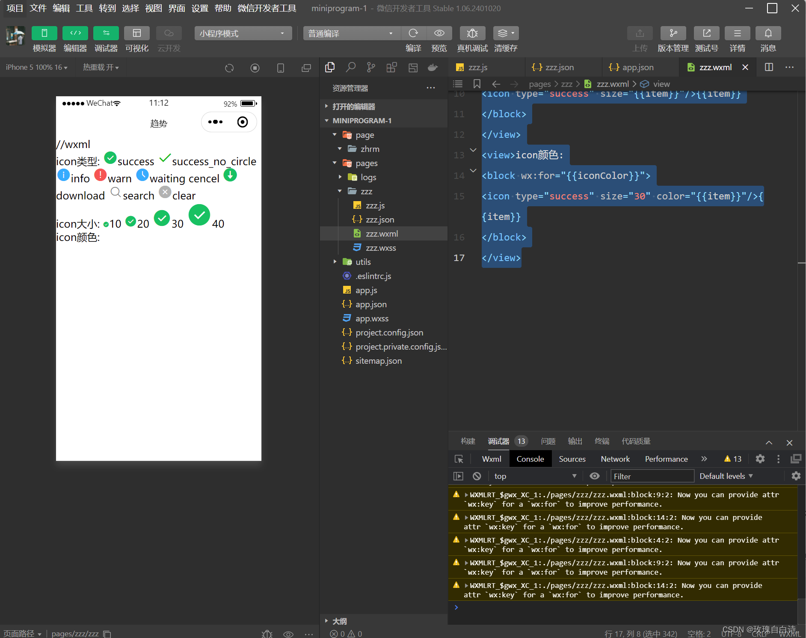Open the file explorer icon
This screenshot has height=638, width=806.
330,67
